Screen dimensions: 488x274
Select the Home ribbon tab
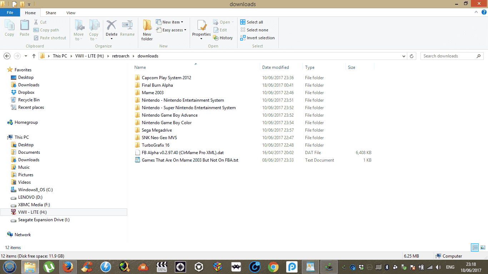[30, 13]
